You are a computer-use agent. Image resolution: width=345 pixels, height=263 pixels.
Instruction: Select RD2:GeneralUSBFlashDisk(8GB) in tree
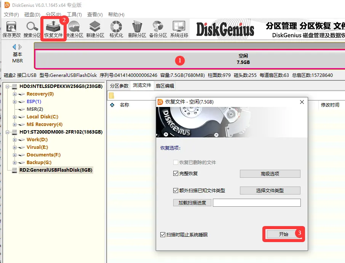point(56,170)
